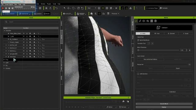Select the Move tool
The width and height of the screenshot is (196, 110).
(68, 8)
